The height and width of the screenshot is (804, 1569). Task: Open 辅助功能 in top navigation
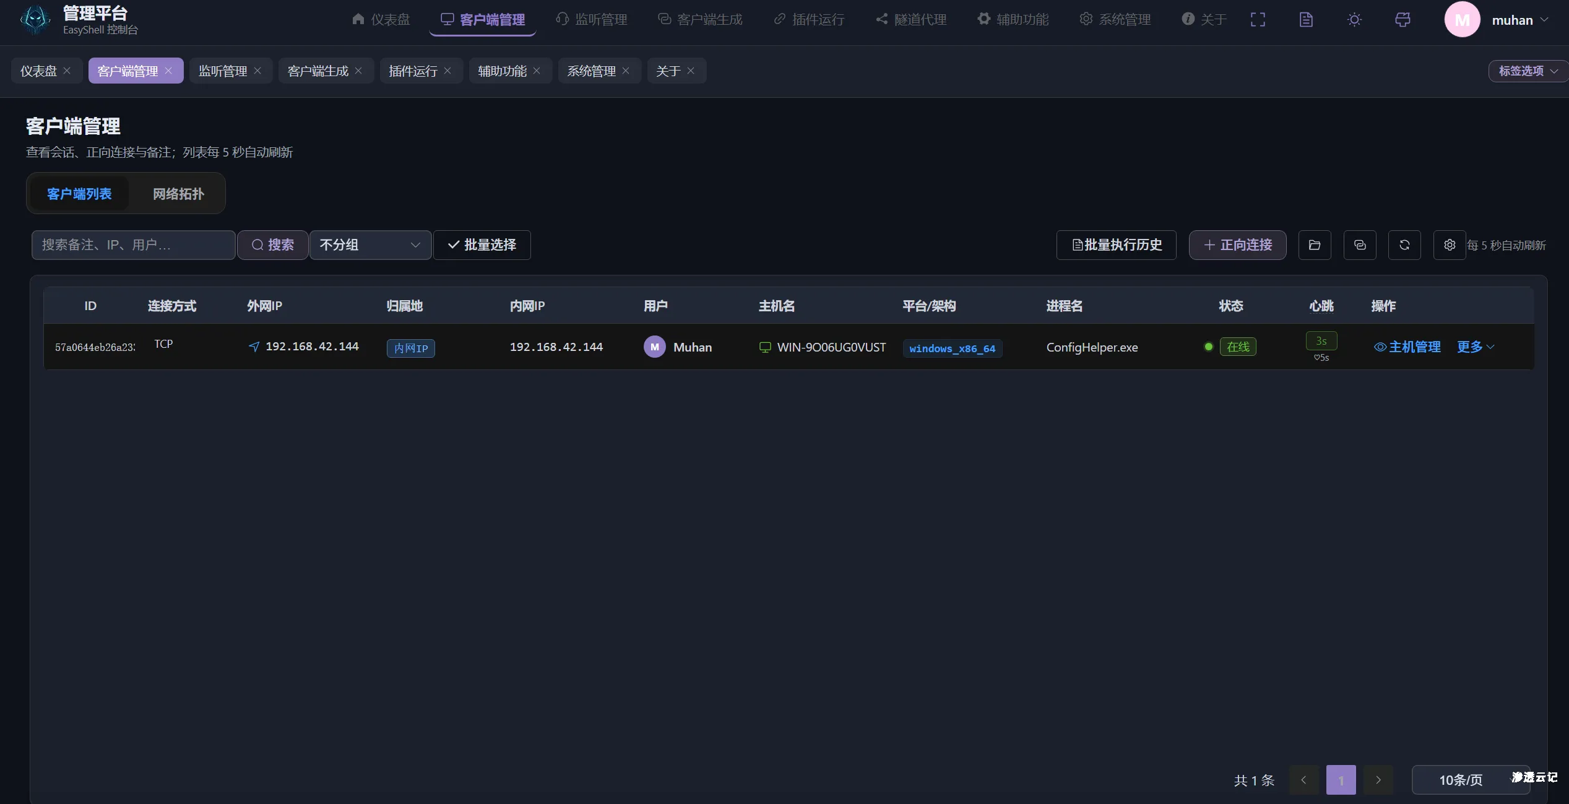pyautogui.click(x=1013, y=20)
